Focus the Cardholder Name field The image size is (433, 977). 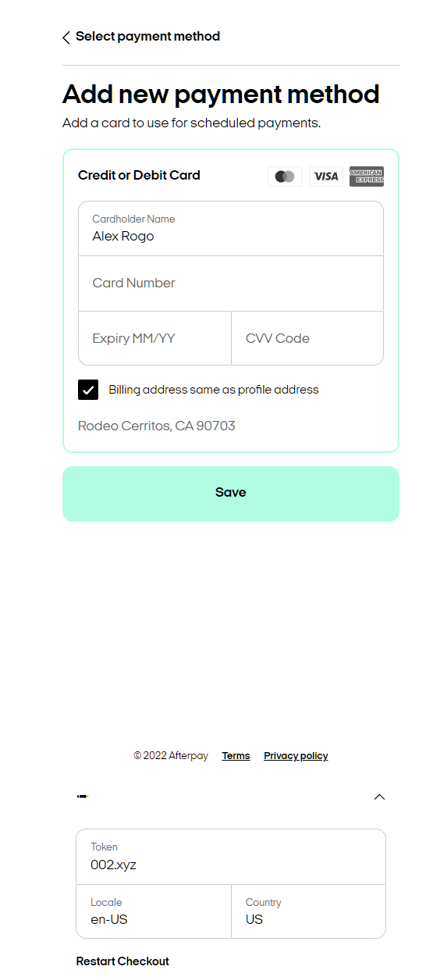pyautogui.click(x=231, y=228)
